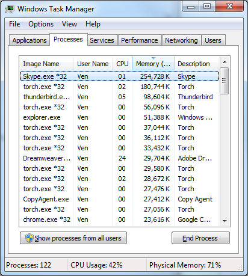Switch to the Networking tab
This screenshot has height=276, width=248.
tap(181, 40)
